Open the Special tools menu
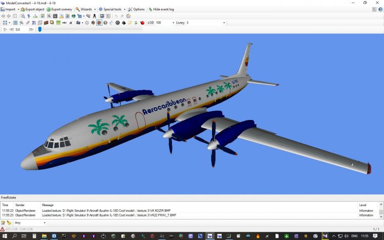 110,9
